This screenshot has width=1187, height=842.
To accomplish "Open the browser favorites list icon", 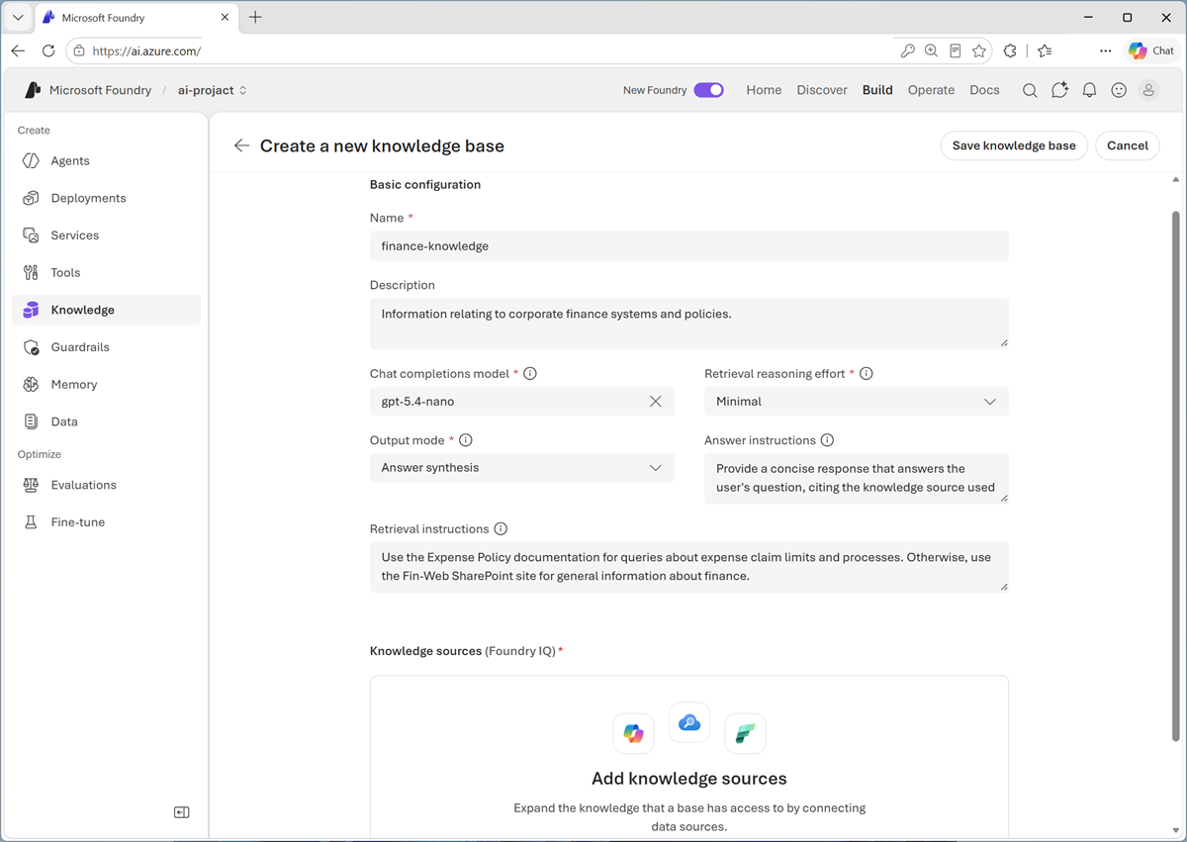I will coord(1045,50).
